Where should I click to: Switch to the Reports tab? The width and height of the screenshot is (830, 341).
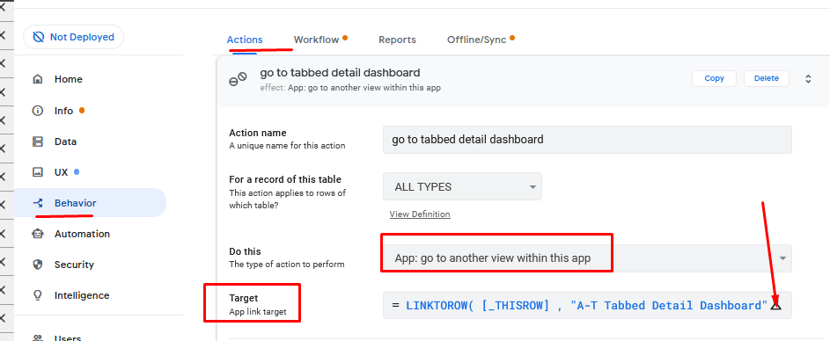pyautogui.click(x=397, y=40)
